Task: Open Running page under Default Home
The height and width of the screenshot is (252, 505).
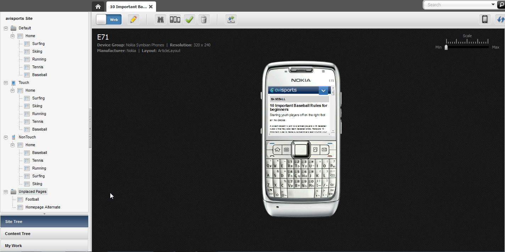Action: point(39,59)
